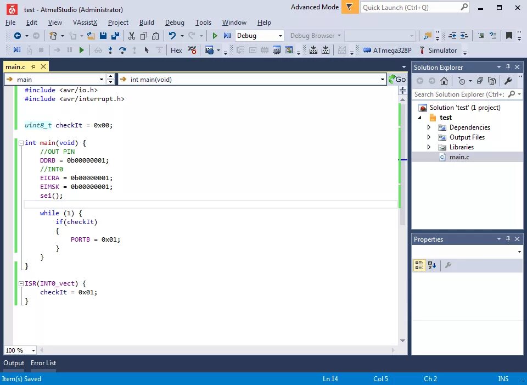527x385 pixels.
Task: Click Collapse All icon in Solution Explorer
Action: [x=480, y=81]
